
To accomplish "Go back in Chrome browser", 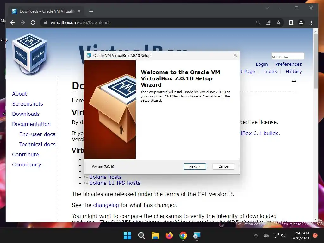I will (13, 22).
